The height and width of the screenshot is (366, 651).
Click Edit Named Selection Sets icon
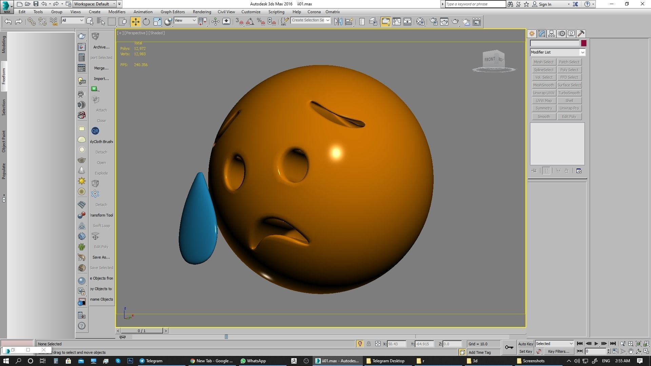click(284, 22)
